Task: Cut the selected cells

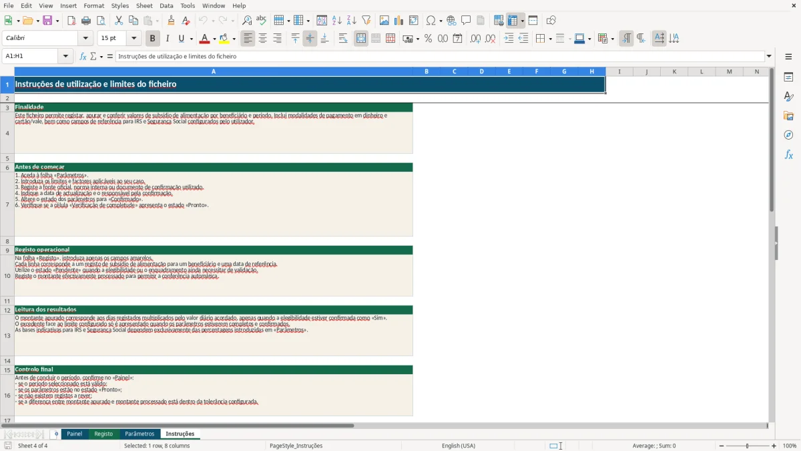Action: coord(119,21)
